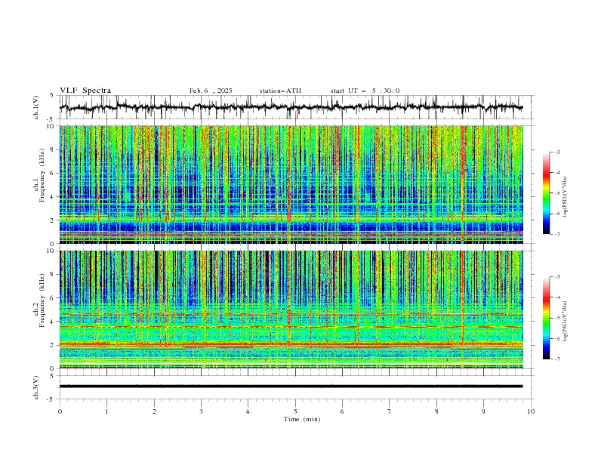Click the "ch.3(V)" axis label
598x462 pixels.
point(36,387)
